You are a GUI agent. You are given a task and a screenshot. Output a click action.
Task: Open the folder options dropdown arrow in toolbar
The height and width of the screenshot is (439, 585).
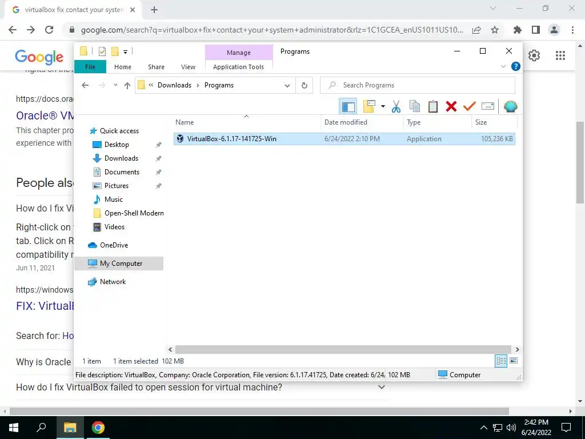(383, 107)
